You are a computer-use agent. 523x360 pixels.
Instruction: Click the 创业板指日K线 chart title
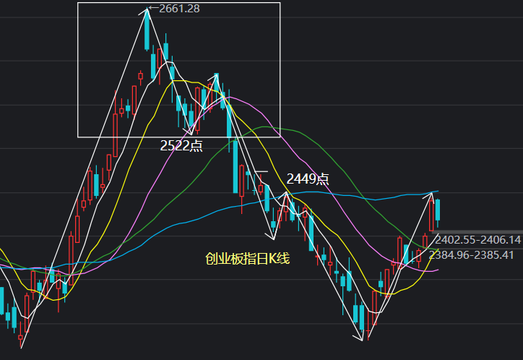pos(248,259)
